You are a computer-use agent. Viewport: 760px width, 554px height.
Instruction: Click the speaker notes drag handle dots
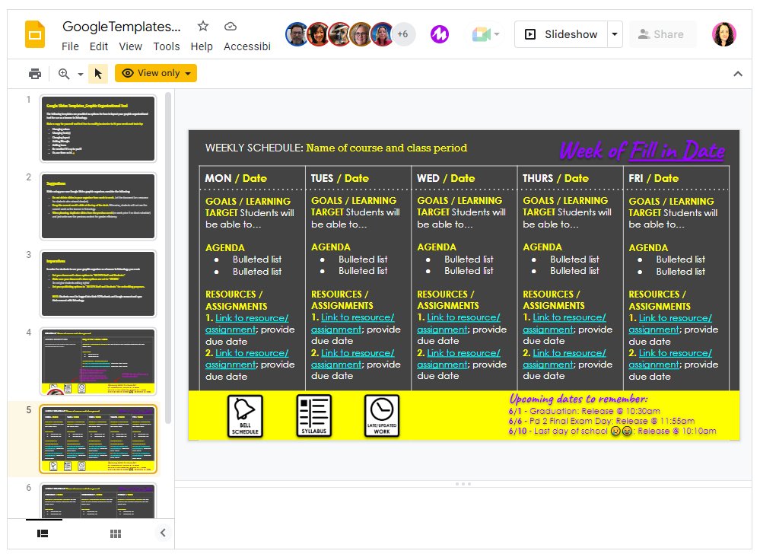(463, 484)
